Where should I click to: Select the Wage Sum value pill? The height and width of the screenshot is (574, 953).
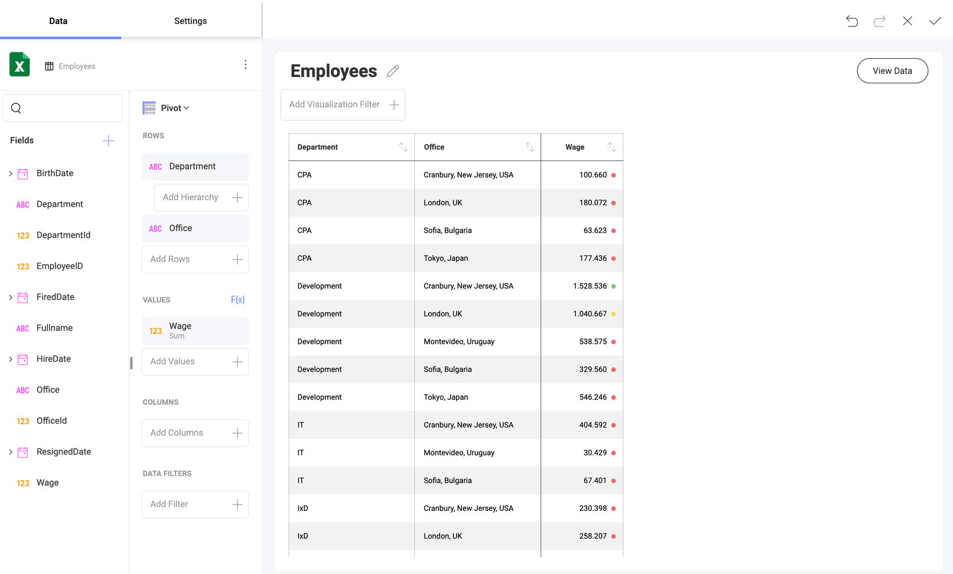[x=195, y=331]
